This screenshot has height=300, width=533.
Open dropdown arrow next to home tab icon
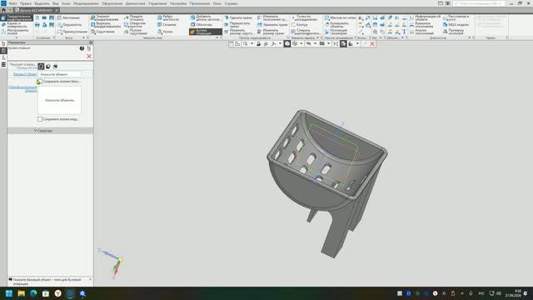(10, 10)
